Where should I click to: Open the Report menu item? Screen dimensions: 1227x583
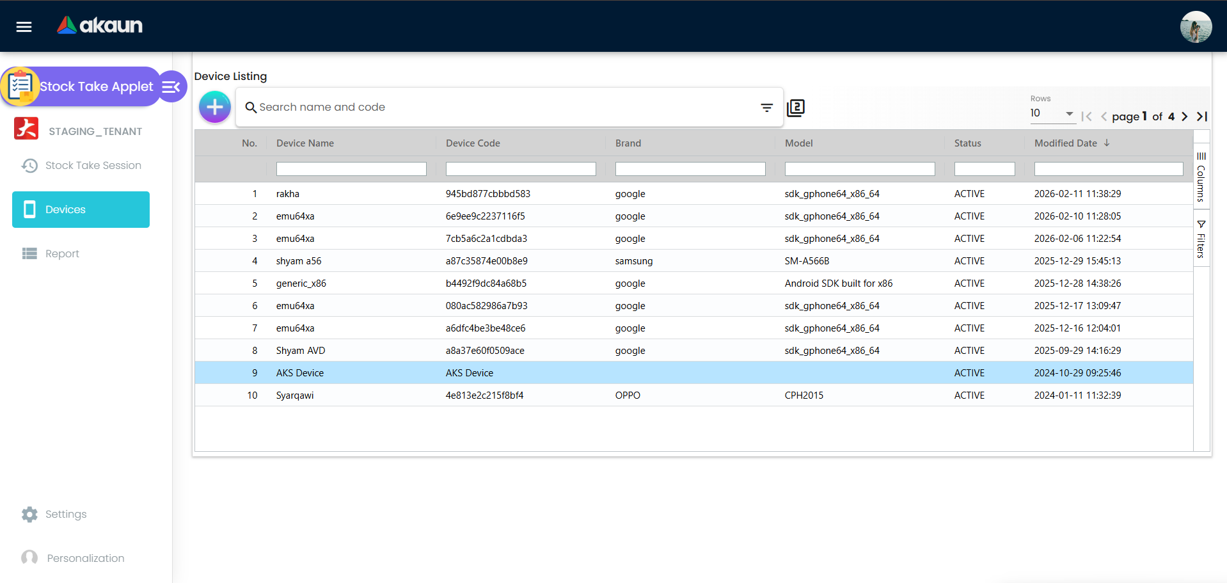point(62,253)
